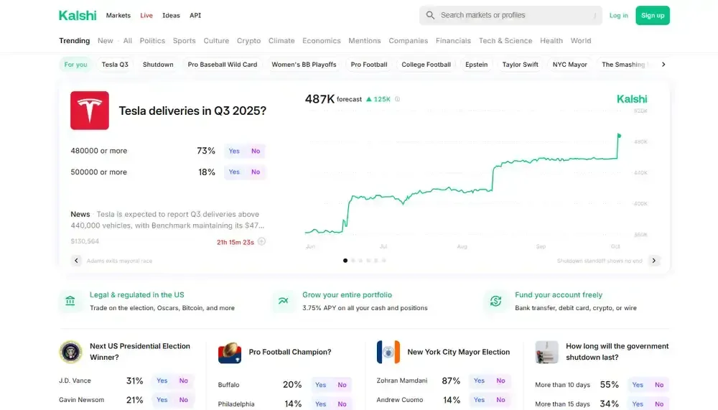Open the presidential seal market image

click(70, 352)
